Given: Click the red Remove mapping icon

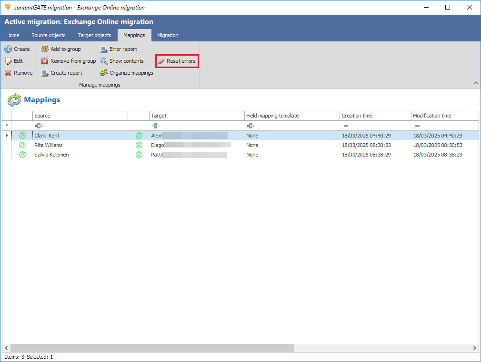Looking at the screenshot, I should pos(8,73).
